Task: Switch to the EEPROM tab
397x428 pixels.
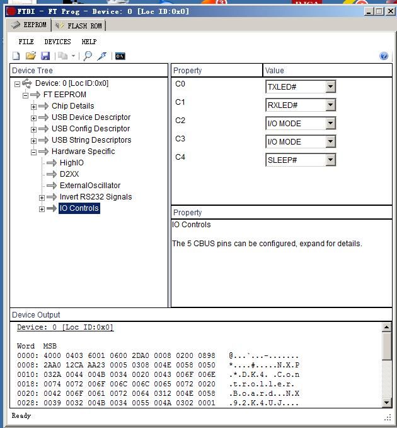Action: pos(29,25)
